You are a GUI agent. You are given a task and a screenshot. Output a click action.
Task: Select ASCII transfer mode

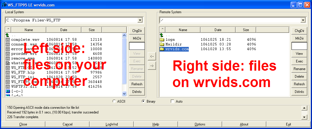[x=114, y=101]
